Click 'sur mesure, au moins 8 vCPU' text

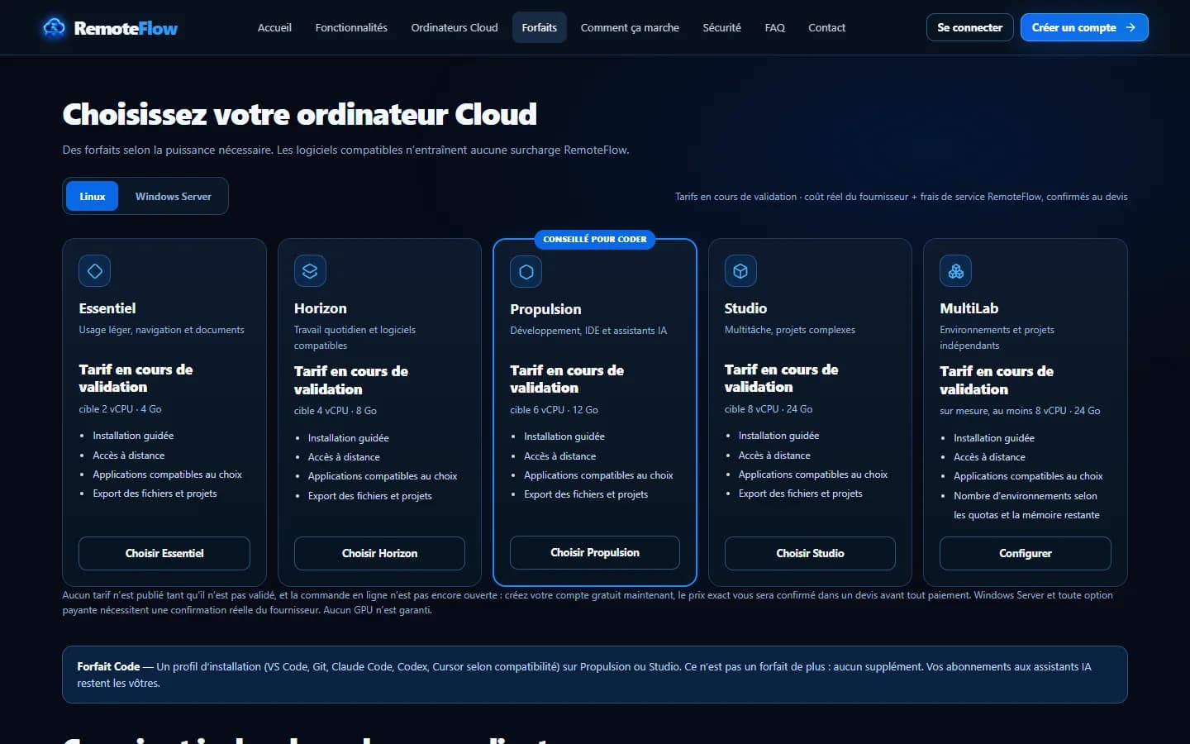pyautogui.click(x=1003, y=411)
